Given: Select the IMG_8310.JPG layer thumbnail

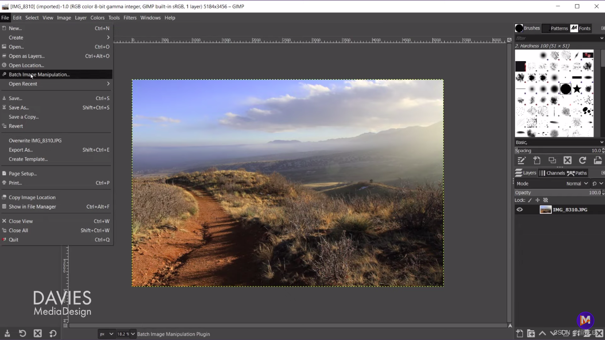Looking at the screenshot, I should [546, 210].
